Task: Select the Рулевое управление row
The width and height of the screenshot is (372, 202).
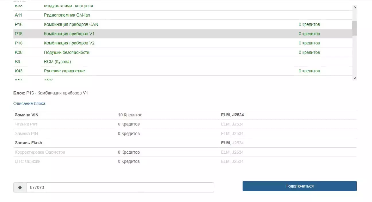Action: coord(183,71)
